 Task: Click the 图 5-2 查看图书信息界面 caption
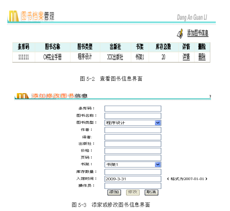point(111,79)
